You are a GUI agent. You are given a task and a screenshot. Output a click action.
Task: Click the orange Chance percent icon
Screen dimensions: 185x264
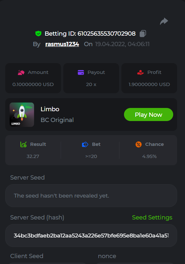(x=138, y=144)
